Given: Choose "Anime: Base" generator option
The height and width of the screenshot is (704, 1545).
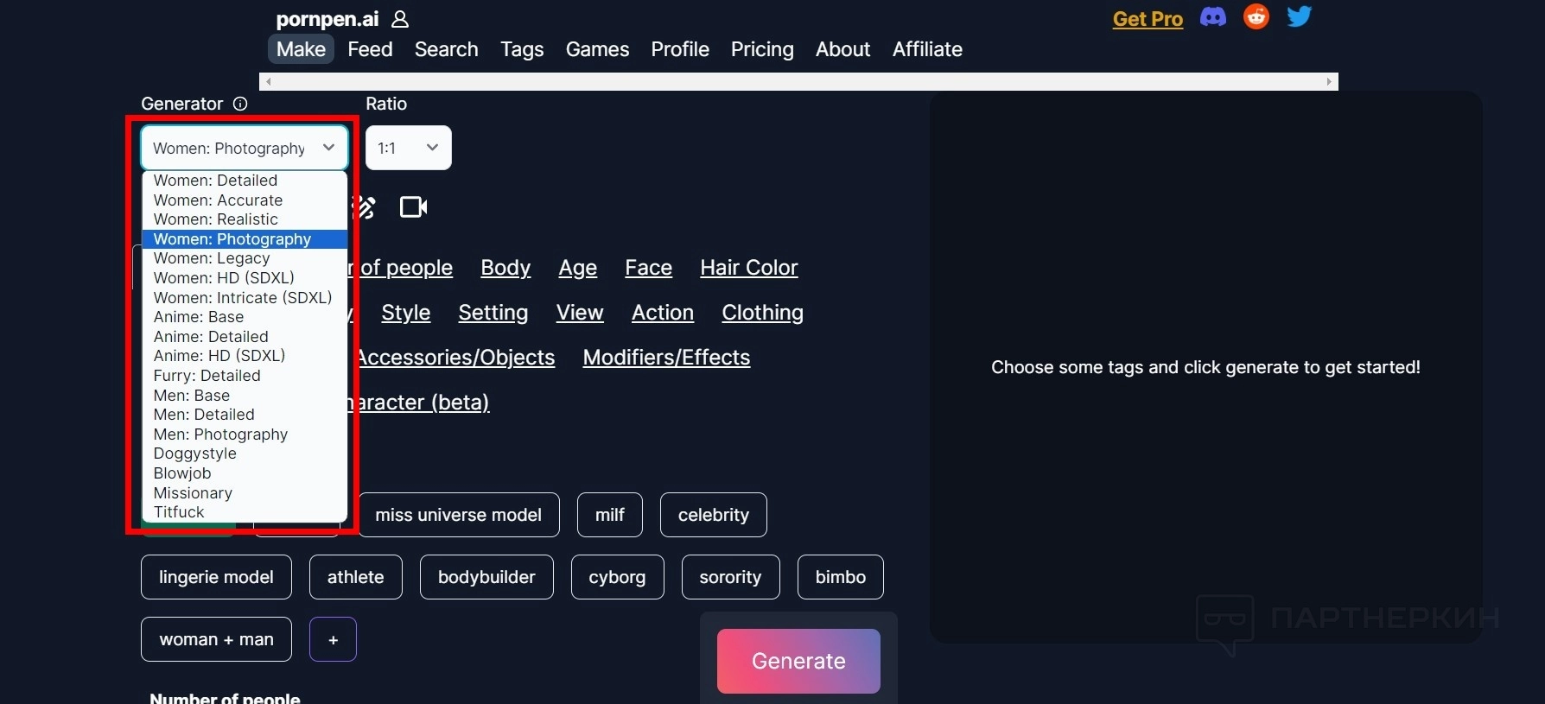Looking at the screenshot, I should [x=245, y=317].
